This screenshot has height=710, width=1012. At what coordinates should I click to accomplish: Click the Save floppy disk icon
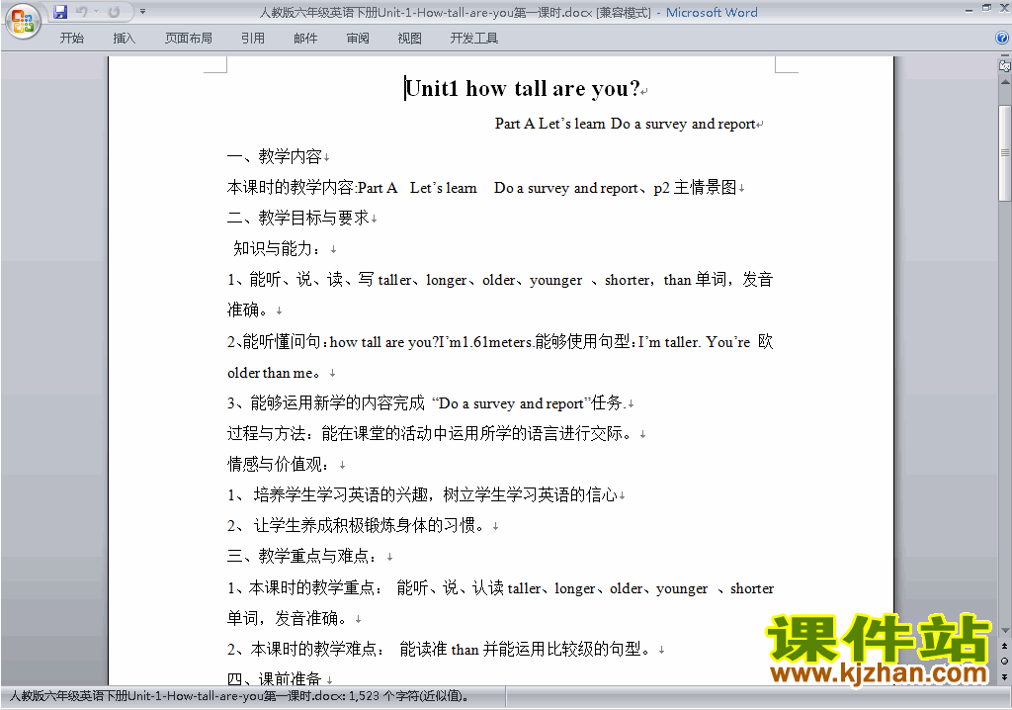[60, 12]
